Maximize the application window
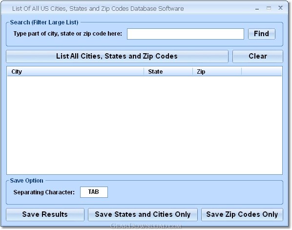This screenshot has height=230, width=292. coord(269,8)
